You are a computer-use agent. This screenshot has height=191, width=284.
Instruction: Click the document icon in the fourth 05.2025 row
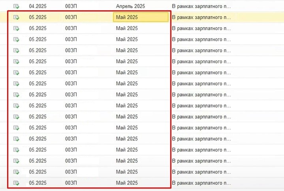pos(16,51)
